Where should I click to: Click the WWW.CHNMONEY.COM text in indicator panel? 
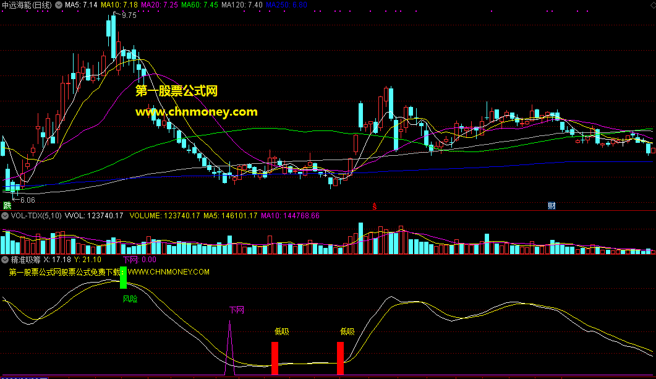click(x=169, y=272)
